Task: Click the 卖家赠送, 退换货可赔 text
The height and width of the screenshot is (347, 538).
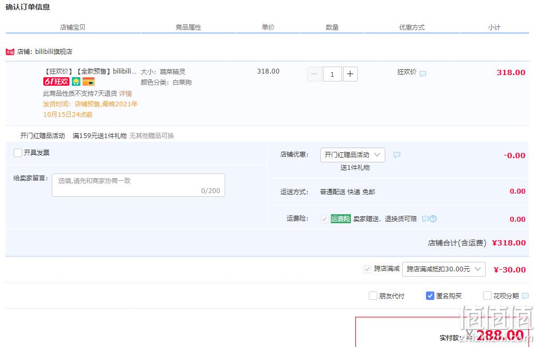Action: [385, 219]
